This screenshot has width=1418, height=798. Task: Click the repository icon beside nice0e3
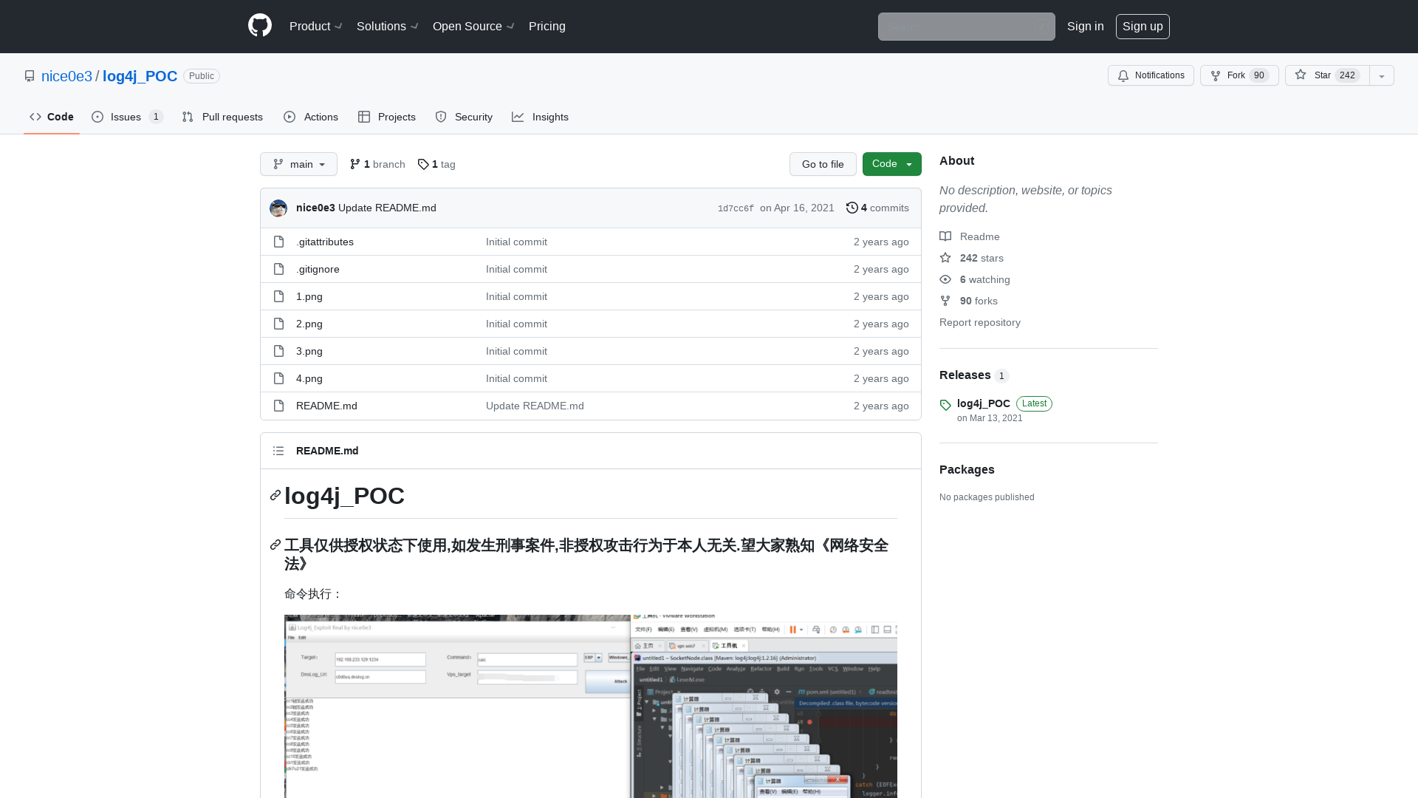pyautogui.click(x=30, y=76)
